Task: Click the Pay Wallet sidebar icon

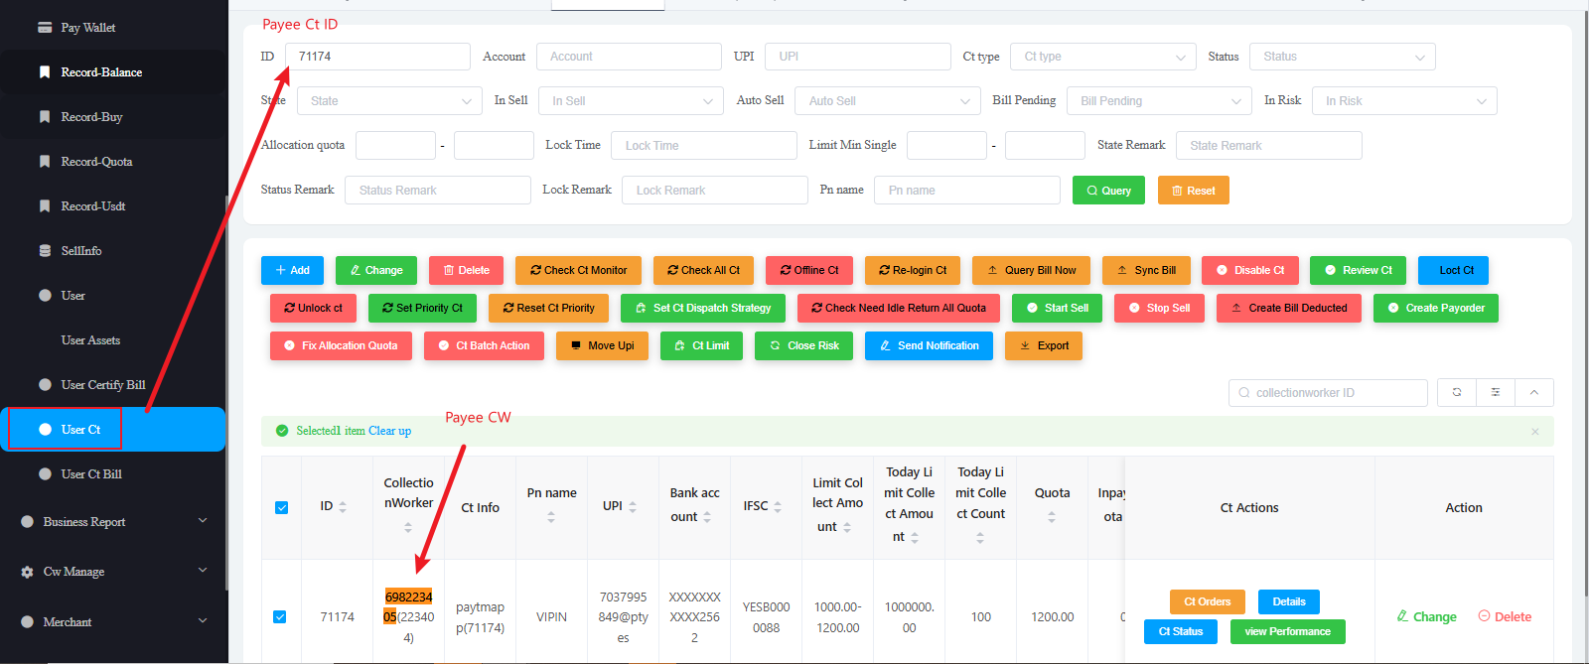Action: click(45, 28)
